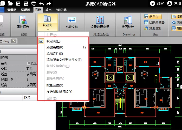
Task: Click the 收藏夹 ribbon icon
Action: [48, 19]
